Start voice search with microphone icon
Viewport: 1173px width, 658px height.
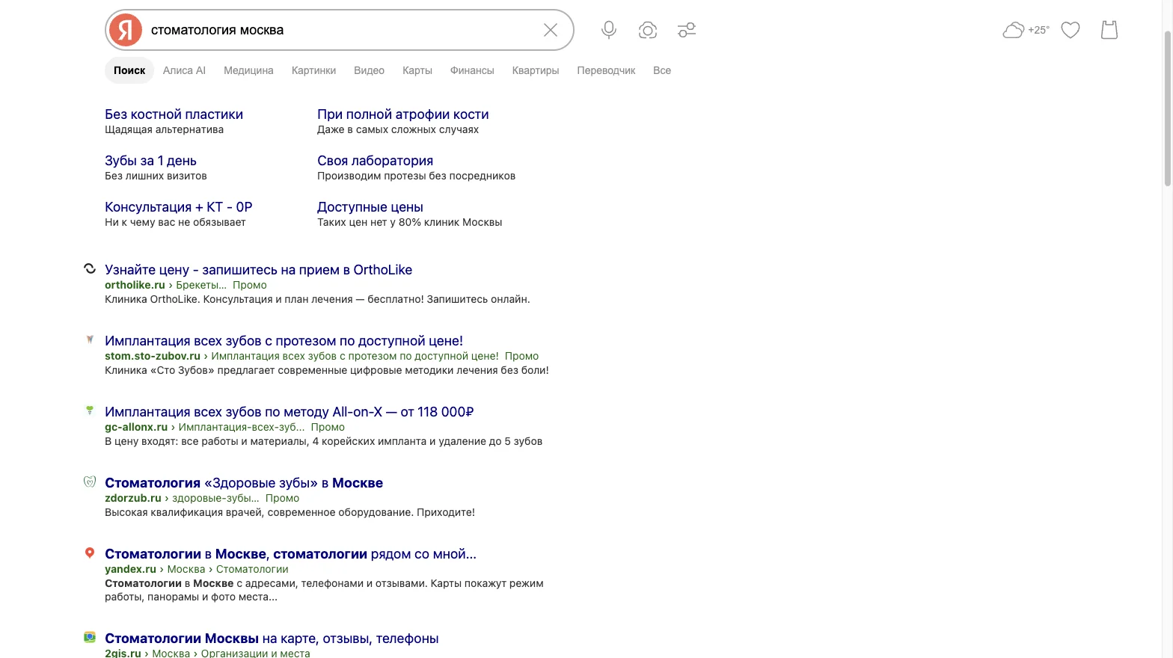click(x=609, y=30)
